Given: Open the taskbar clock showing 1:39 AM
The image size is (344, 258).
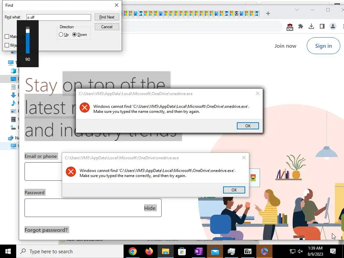Looking at the screenshot, I should click(315, 251).
